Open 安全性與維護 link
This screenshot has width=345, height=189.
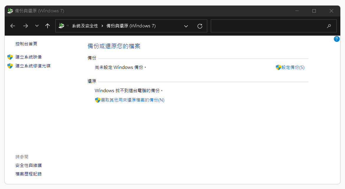(x=29, y=165)
